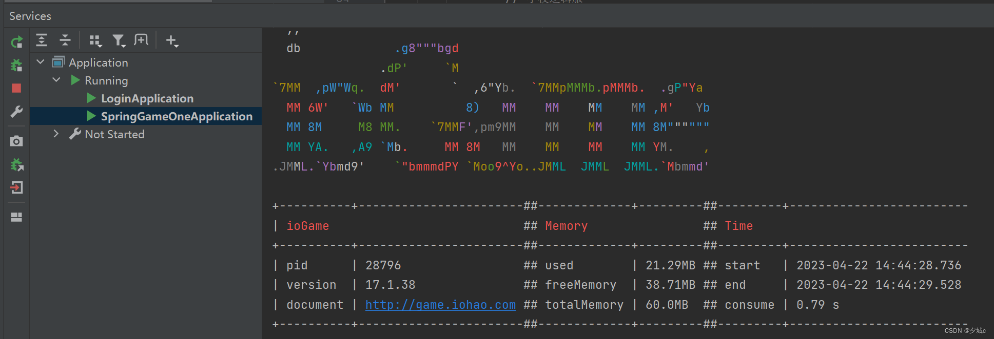Open the Group By toolbar icon
The image size is (994, 339).
tap(95, 40)
